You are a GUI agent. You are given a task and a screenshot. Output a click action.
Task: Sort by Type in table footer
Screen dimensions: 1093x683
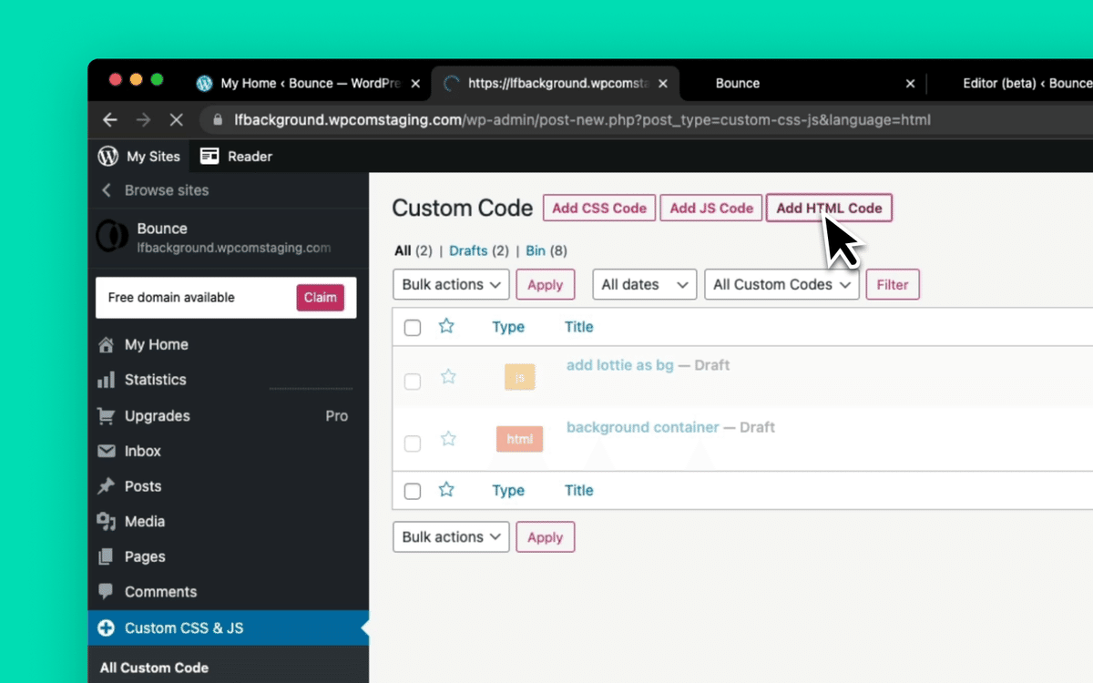click(508, 490)
